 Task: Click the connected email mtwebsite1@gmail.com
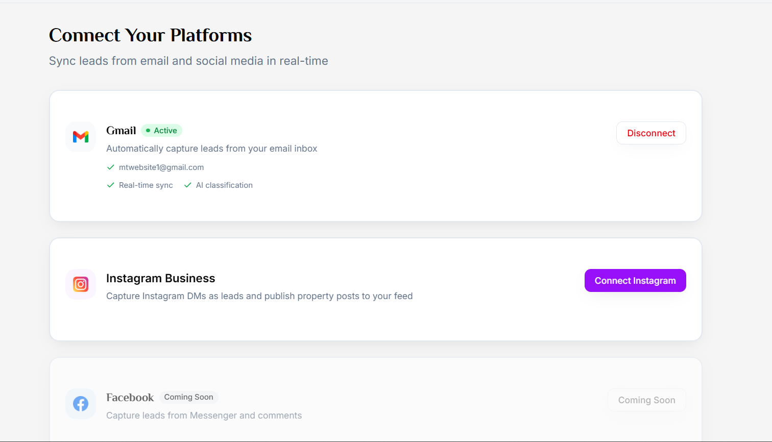161,167
